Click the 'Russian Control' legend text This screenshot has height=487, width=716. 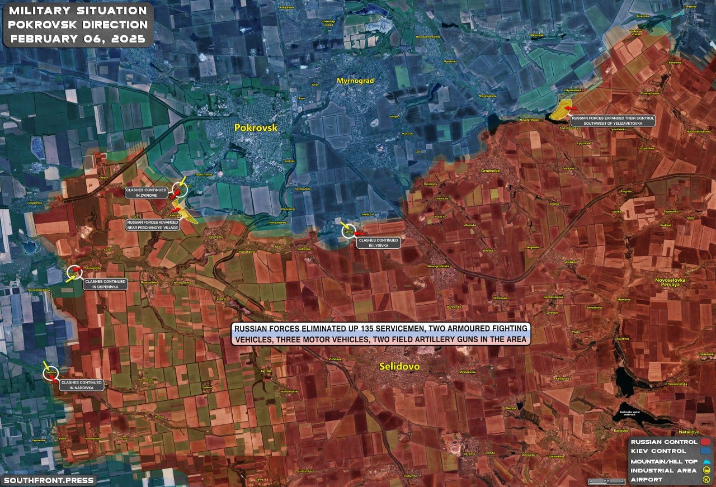pos(664,442)
